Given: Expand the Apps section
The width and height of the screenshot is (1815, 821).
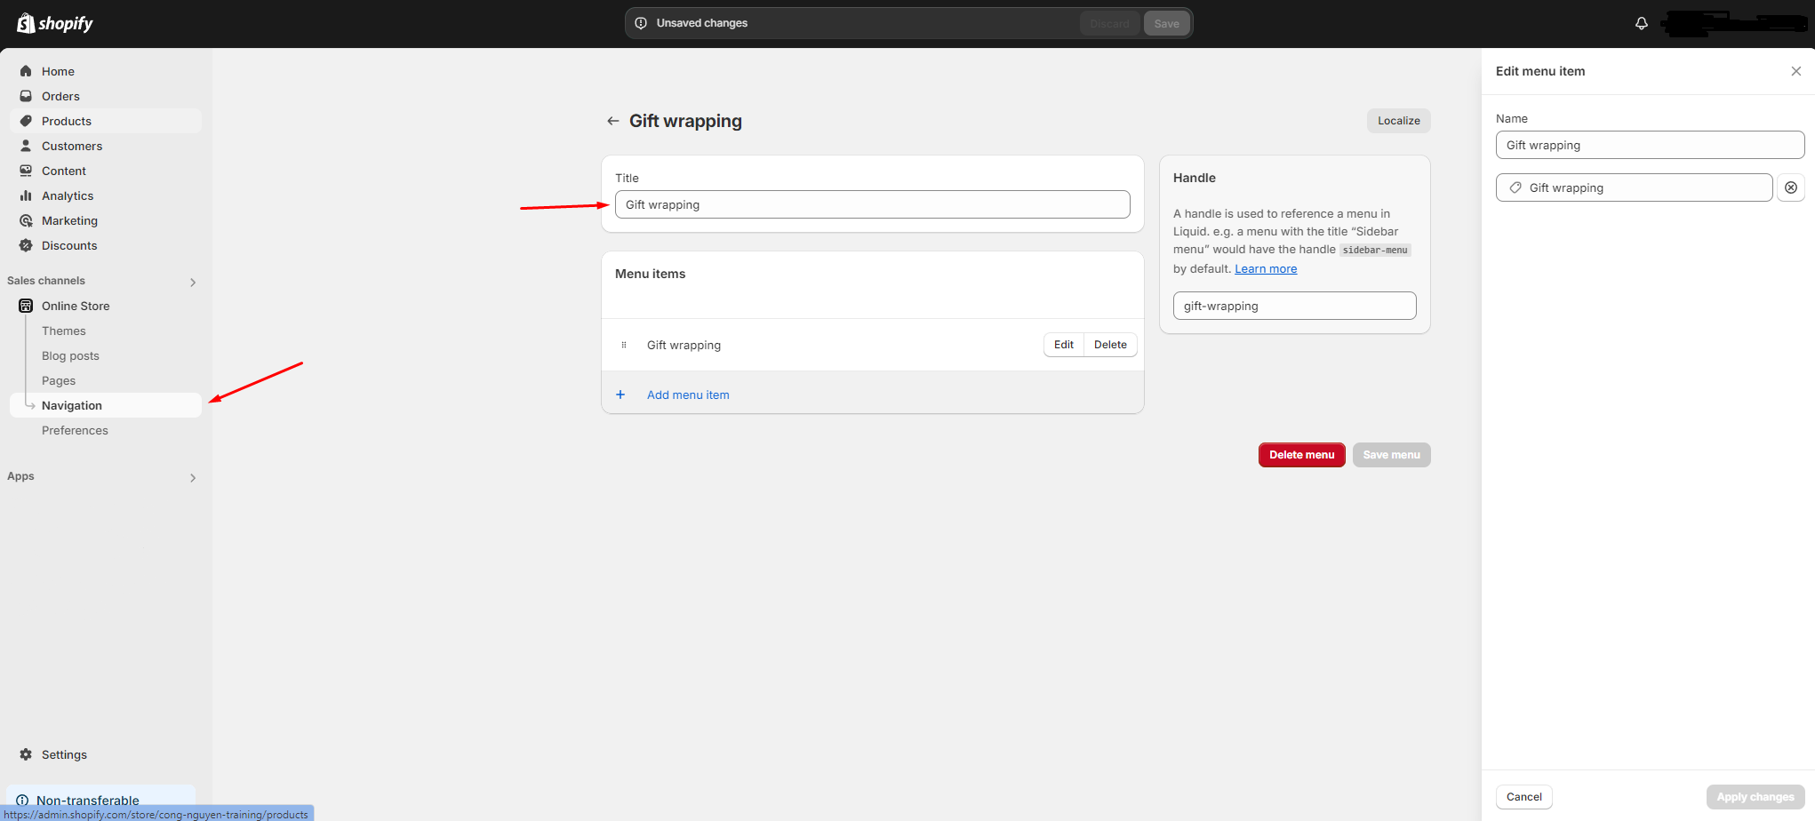Looking at the screenshot, I should tap(193, 477).
